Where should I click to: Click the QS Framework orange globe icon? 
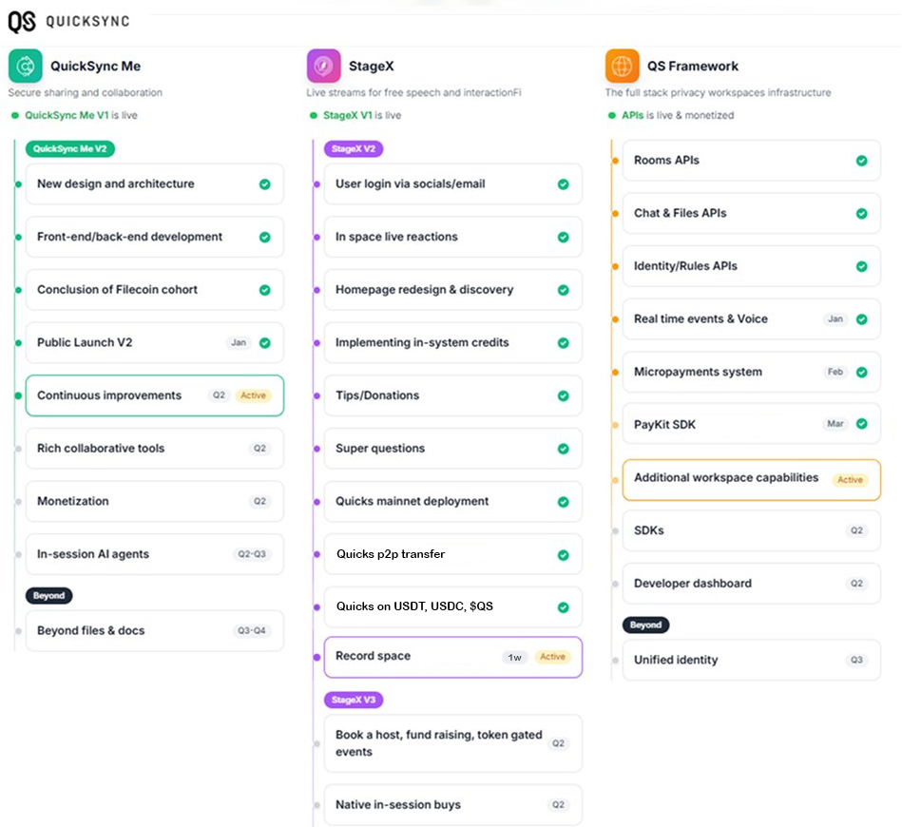pyautogui.click(x=622, y=66)
